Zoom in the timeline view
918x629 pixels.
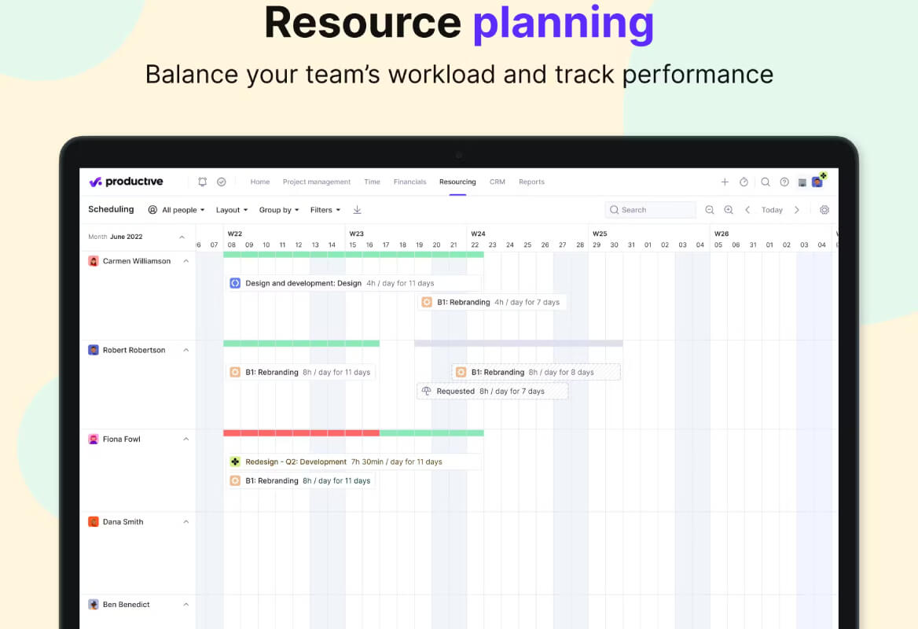[729, 210]
